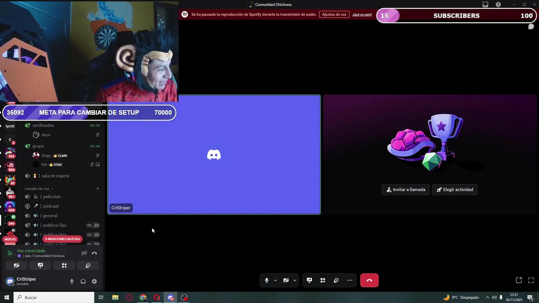Open Windows notification center
Screen dimensions: 539x303
pyautogui.click(x=530, y=298)
